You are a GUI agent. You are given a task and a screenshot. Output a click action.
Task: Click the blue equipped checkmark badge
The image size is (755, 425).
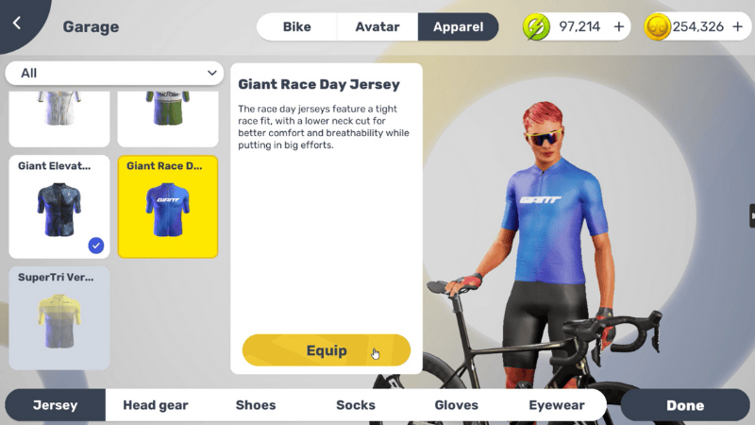[96, 246]
